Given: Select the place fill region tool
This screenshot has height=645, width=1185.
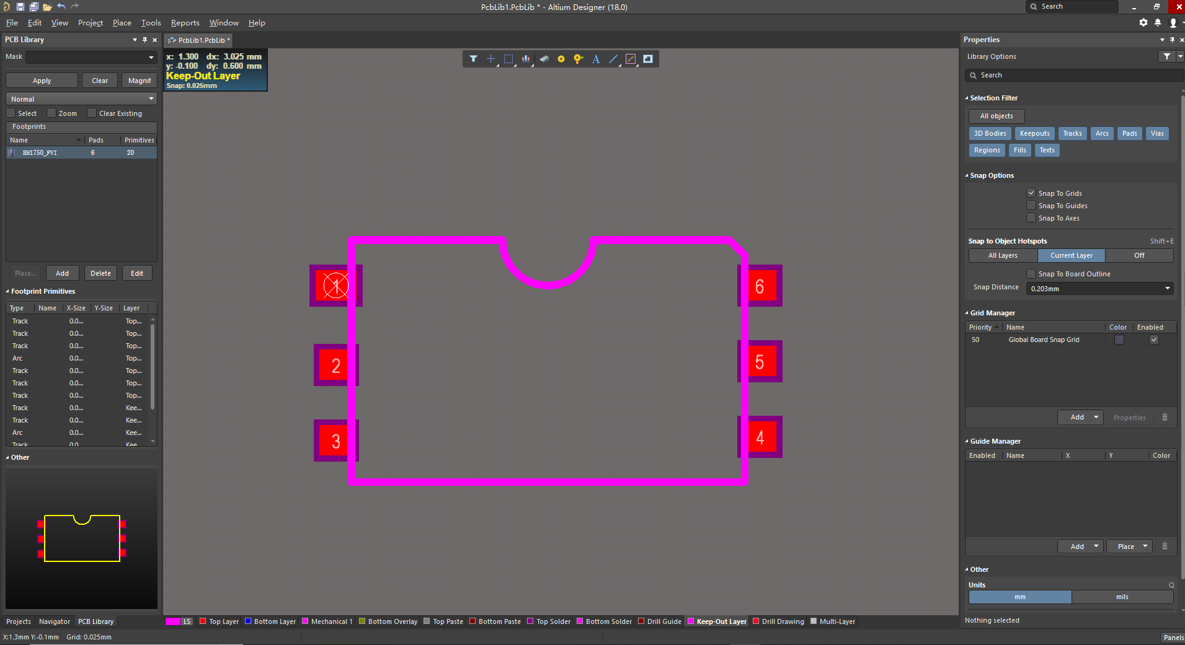Looking at the screenshot, I should point(648,59).
